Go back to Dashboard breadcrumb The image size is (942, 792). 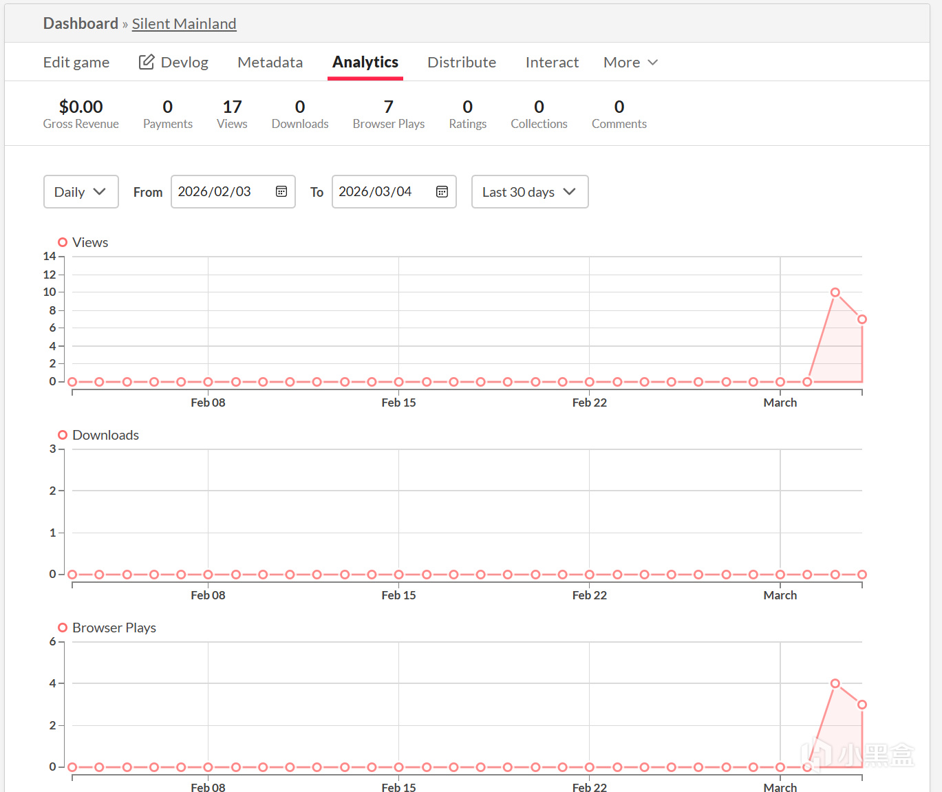(x=81, y=23)
